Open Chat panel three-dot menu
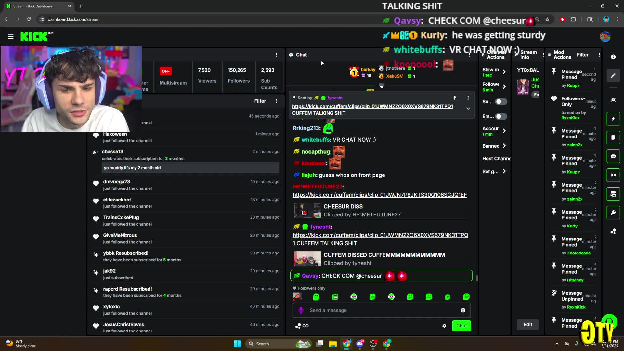The height and width of the screenshot is (351, 624). click(469, 55)
